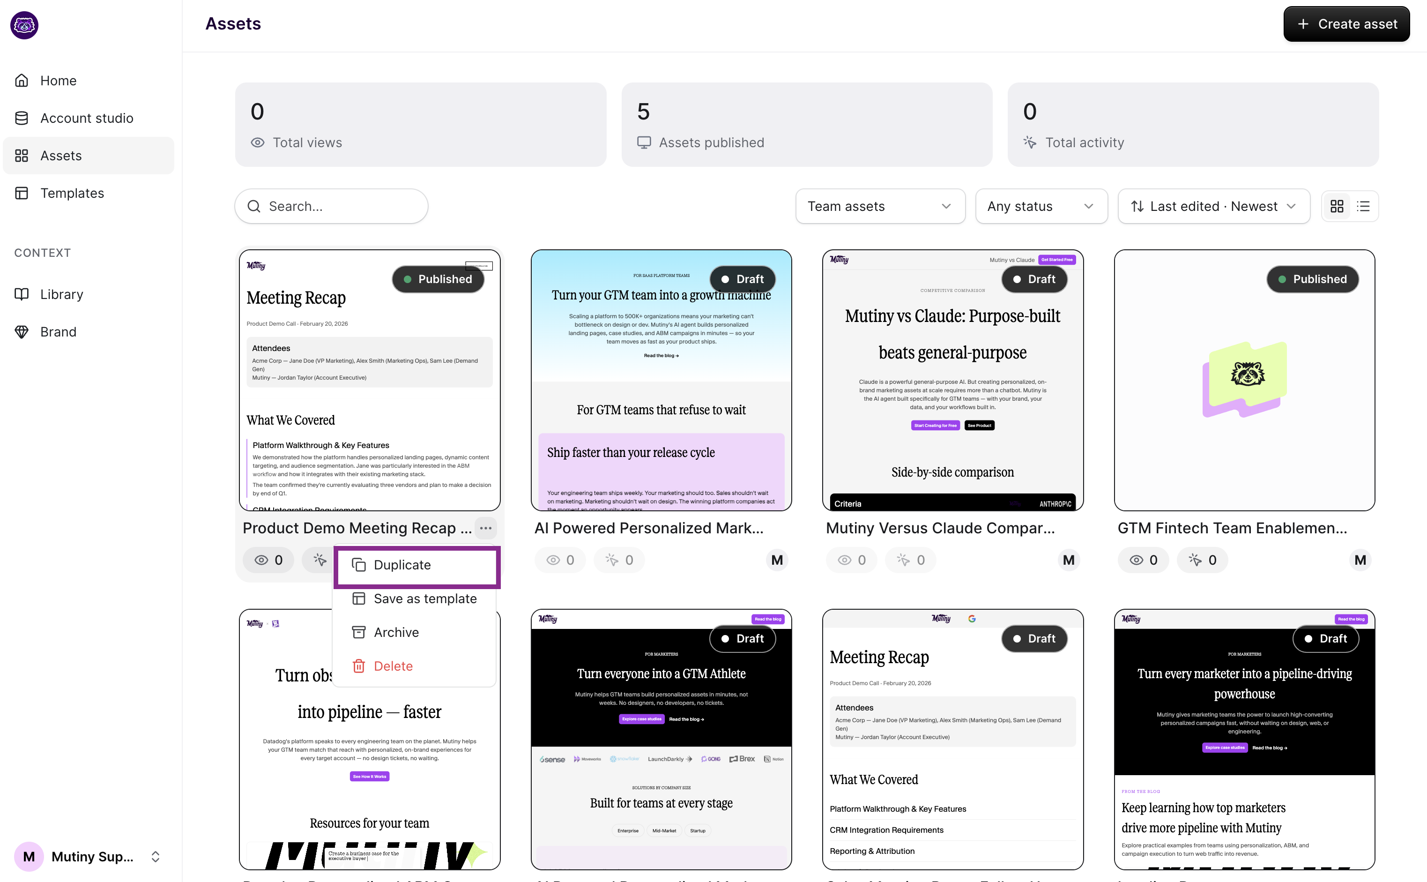Click Draft badge on GTM Athlete card
1427x882 pixels.
tap(742, 638)
